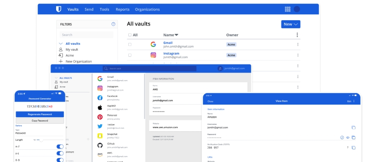Switch to the Reports tab
This screenshot has width=371, height=162.
tap(122, 9)
